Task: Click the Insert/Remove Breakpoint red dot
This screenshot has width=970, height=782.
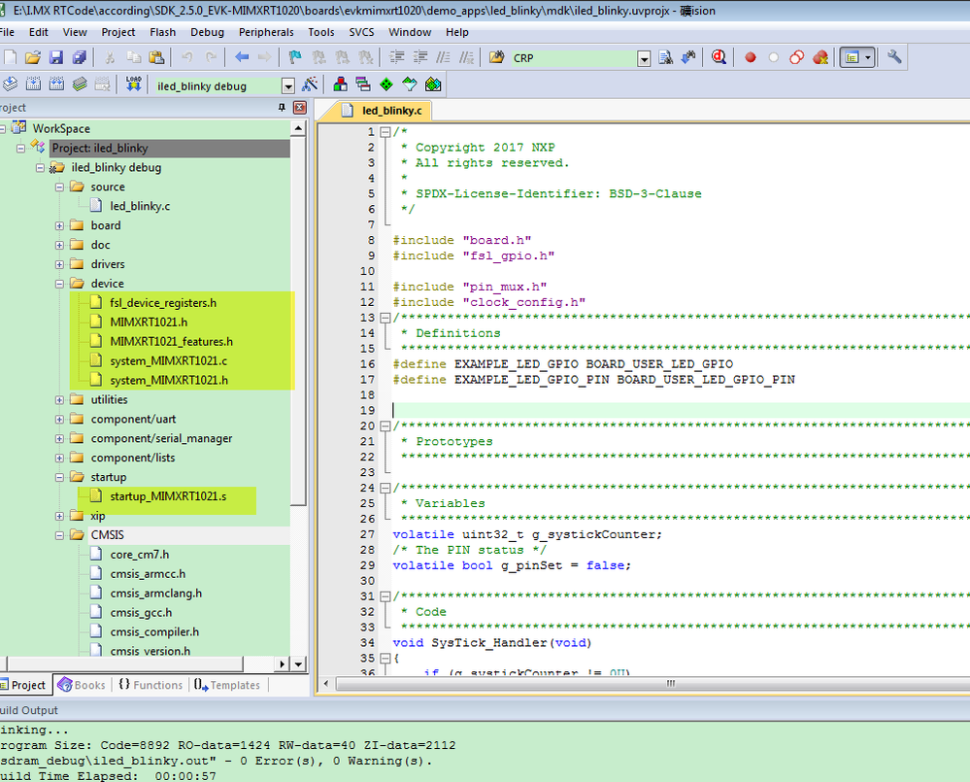Action: (750, 57)
